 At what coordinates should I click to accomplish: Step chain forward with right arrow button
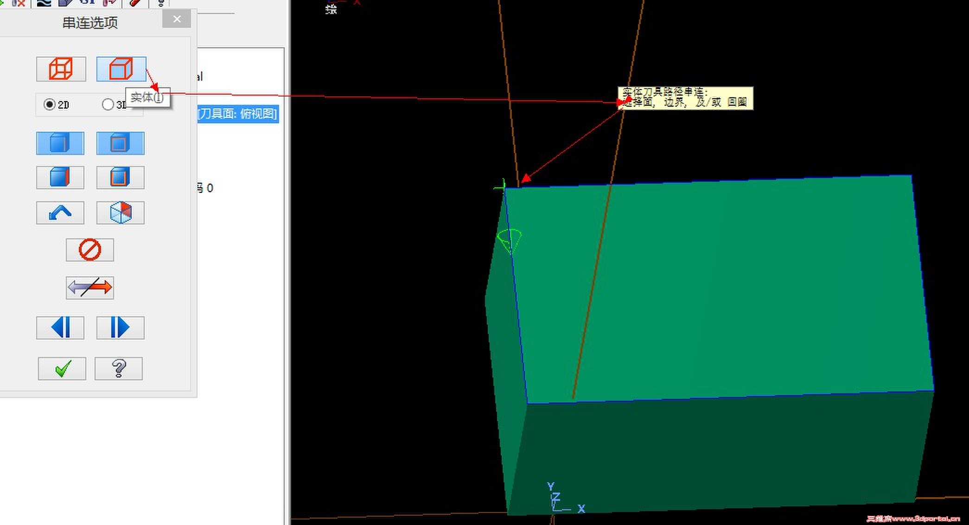click(120, 327)
